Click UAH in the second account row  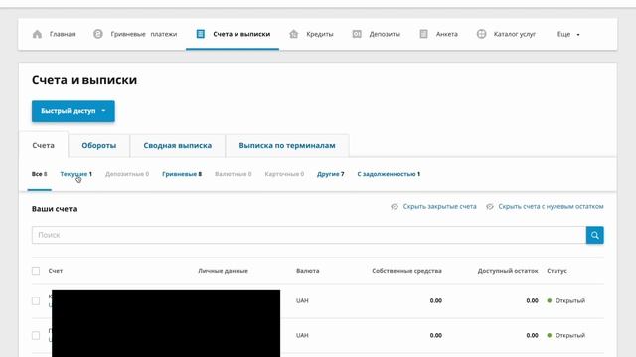tap(302, 335)
